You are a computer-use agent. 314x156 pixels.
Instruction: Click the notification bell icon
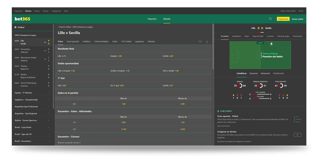207,41
